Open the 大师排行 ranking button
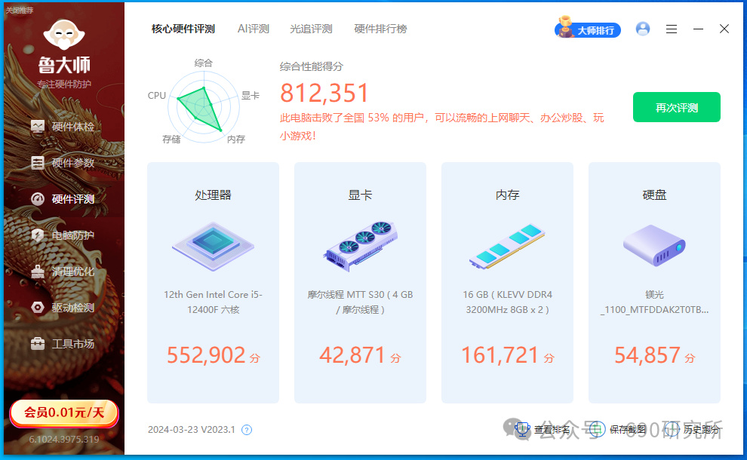The height and width of the screenshot is (460, 747). coord(588,30)
